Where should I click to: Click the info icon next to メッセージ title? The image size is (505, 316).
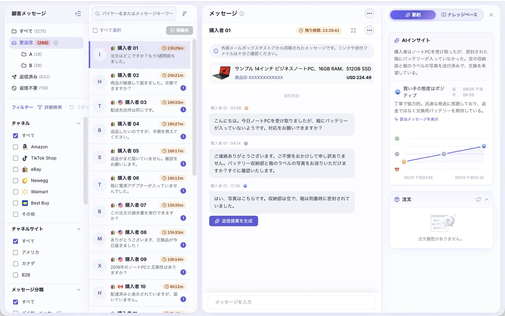[x=242, y=14]
